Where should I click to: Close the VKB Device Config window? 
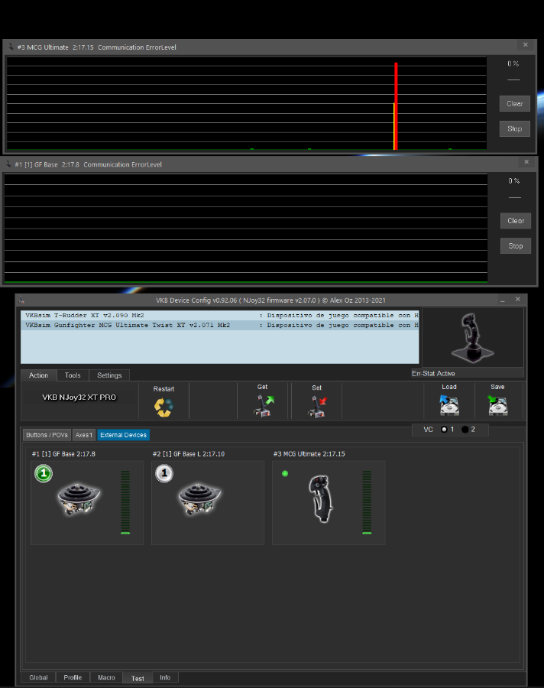point(518,299)
